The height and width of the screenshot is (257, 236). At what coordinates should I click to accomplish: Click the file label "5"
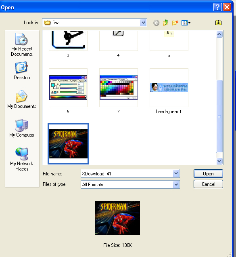click(x=169, y=55)
